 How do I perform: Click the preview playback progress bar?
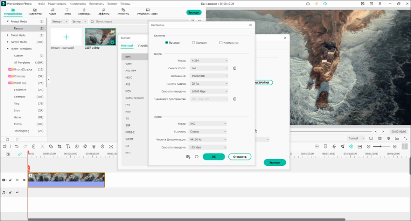click(x=331, y=131)
